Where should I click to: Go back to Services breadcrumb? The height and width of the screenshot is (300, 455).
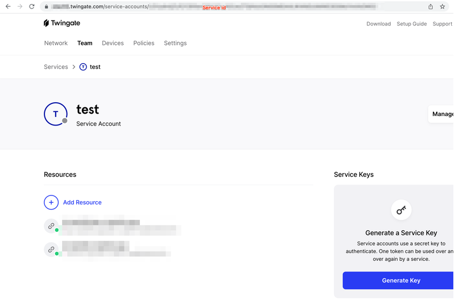(56, 67)
